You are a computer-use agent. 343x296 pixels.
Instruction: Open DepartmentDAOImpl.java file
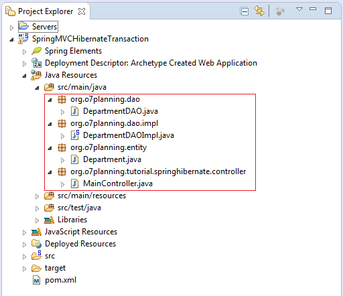(129, 135)
